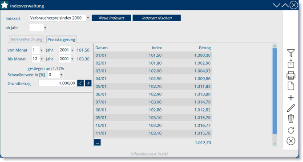Switch to Indexentwicklung tab
Image resolution: width=303 pixels, height=162 pixels.
click(x=27, y=39)
